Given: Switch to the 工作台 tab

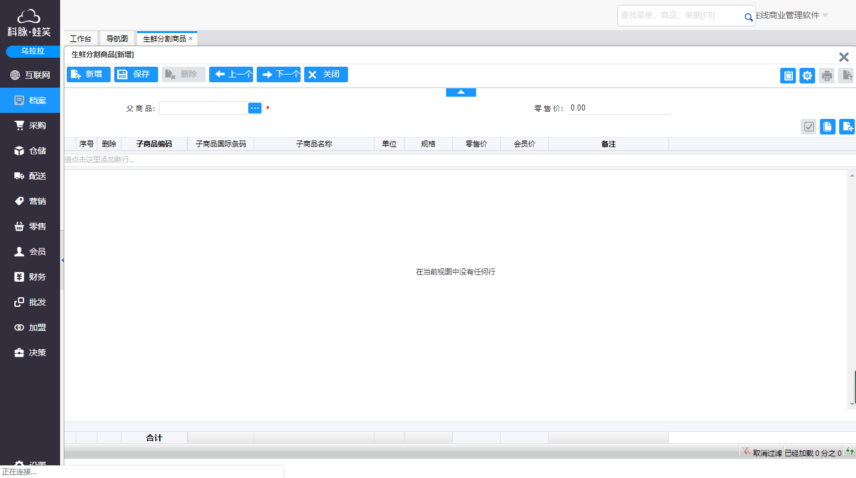Looking at the screenshot, I should (x=81, y=38).
